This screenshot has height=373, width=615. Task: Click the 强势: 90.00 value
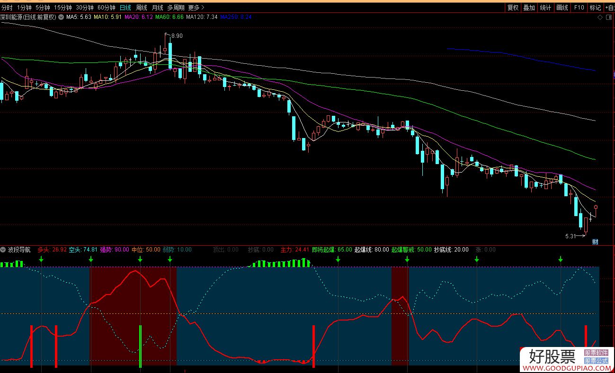(115, 250)
